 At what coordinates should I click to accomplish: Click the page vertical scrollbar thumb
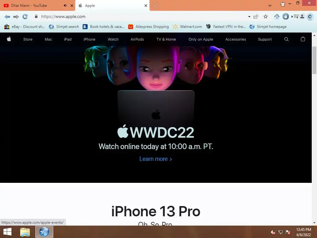[x=315, y=60]
